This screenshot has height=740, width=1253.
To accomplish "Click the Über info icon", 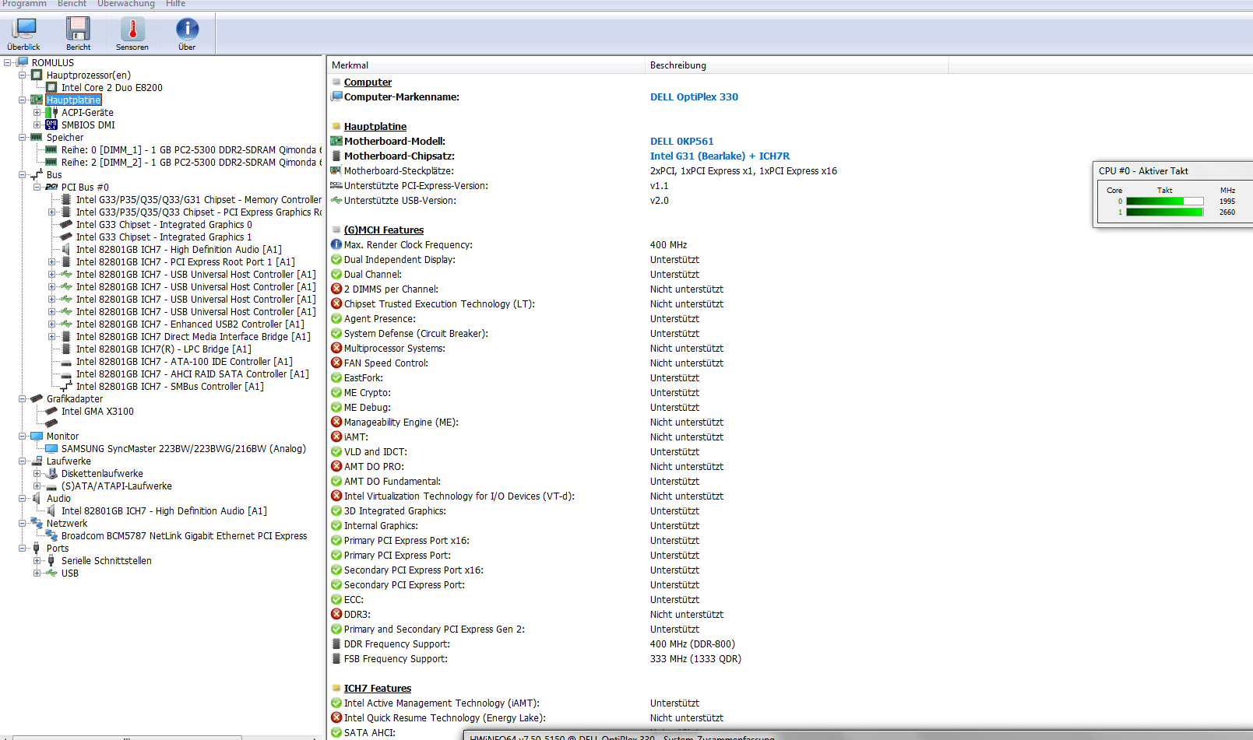I will click(187, 29).
